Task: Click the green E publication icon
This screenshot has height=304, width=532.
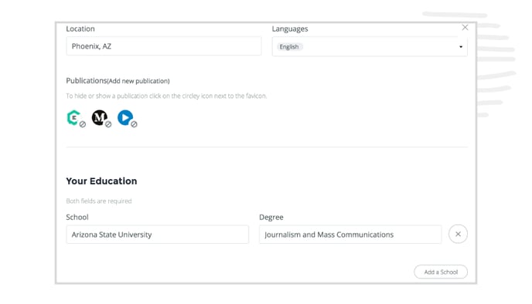Action: pyautogui.click(x=73, y=118)
